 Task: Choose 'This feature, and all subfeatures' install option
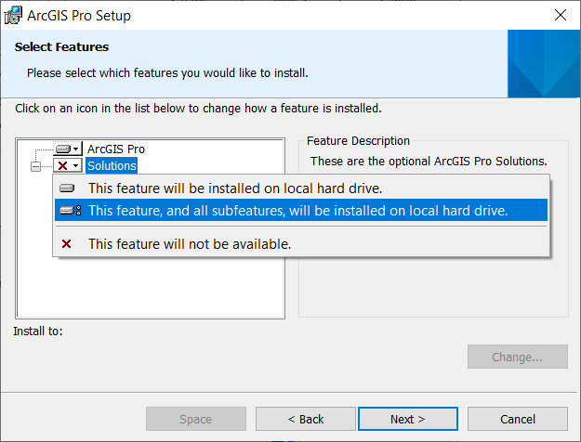pyautogui.click(x=301, y=210)
